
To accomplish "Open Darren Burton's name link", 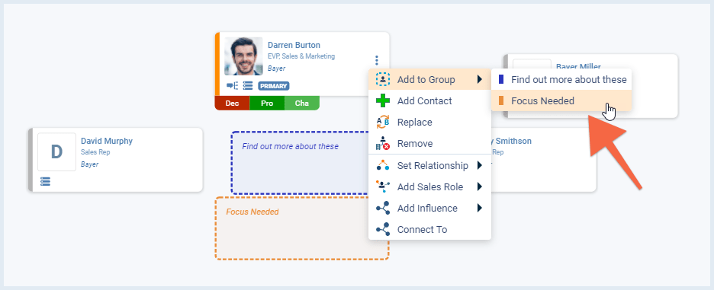I will tap(294, 45).
